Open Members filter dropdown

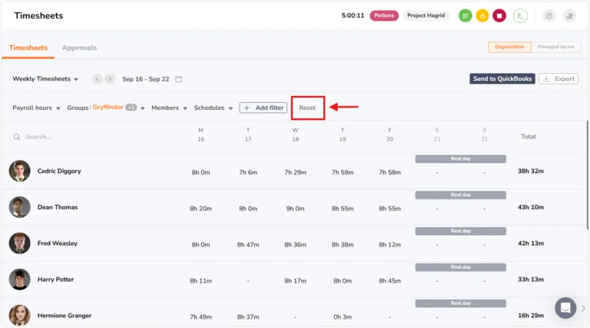[169, 108]
